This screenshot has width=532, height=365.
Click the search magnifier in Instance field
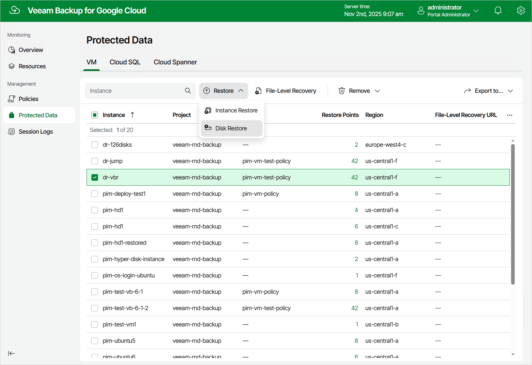pyautogui.click(x=188, y=91)
